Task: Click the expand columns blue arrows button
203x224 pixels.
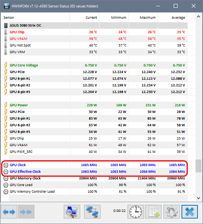Action: point(9,212)
